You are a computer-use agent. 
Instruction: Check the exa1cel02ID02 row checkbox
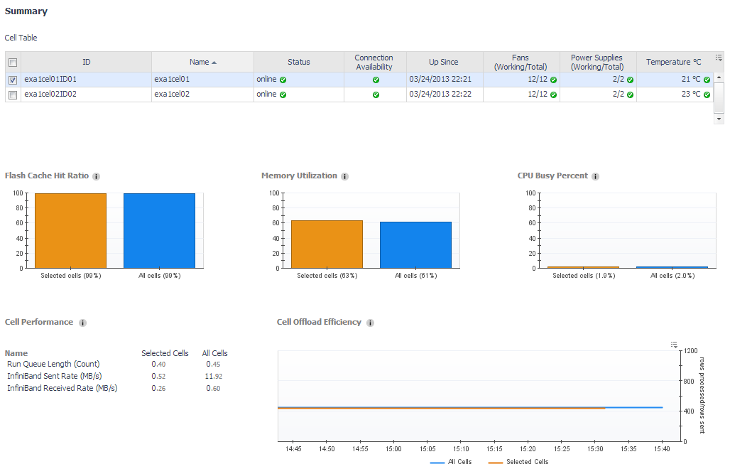pyautogui.click(x=13, y=94)
